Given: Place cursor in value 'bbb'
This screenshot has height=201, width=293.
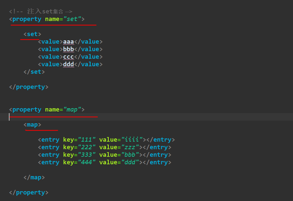Looking at the screenshot, I should click(x=69, y=49).
